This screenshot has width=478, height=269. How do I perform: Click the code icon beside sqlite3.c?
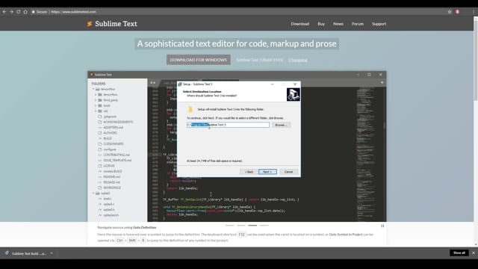click(x=99, y=204)
